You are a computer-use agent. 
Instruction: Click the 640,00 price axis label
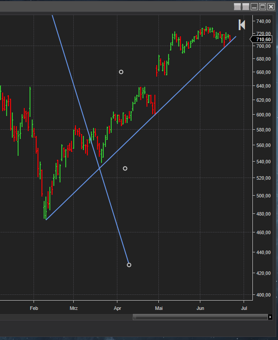[x=263, y=86]
